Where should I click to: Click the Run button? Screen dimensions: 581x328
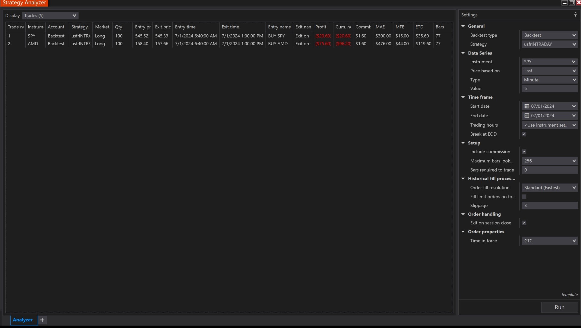tap(559, 307)
